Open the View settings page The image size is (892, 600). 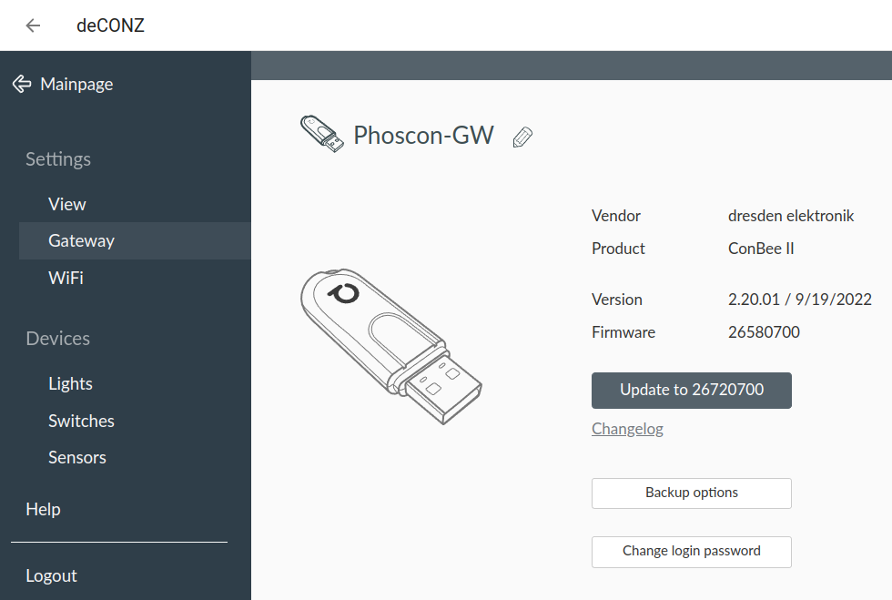click(66, 204)
